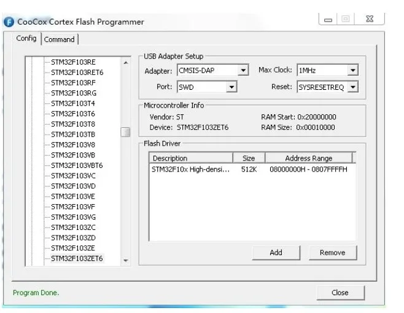Select STM32F103ZE in the device tree
The height and width of the screenshot is (313, 404).
coord(73,248)
